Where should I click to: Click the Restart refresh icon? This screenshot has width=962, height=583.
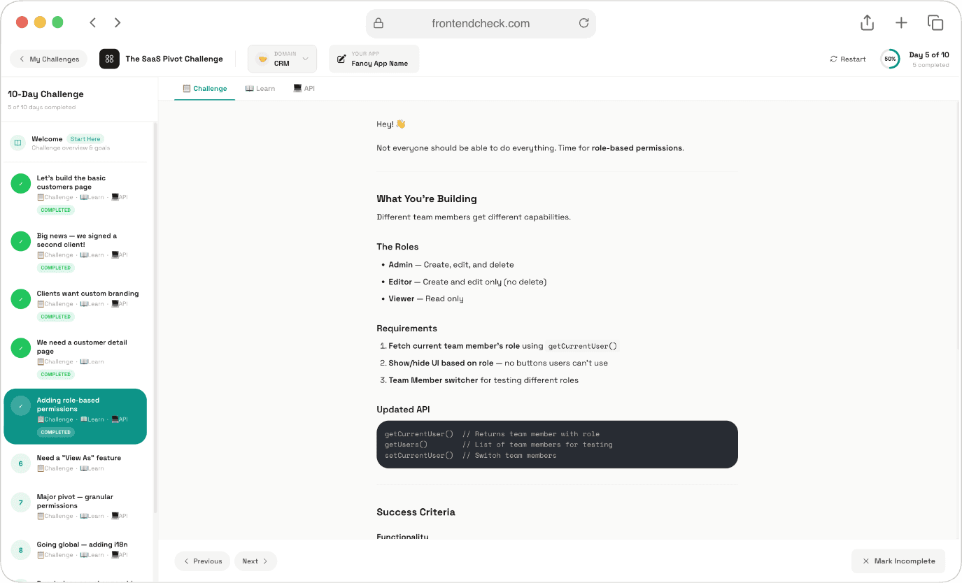coord(833,59)
